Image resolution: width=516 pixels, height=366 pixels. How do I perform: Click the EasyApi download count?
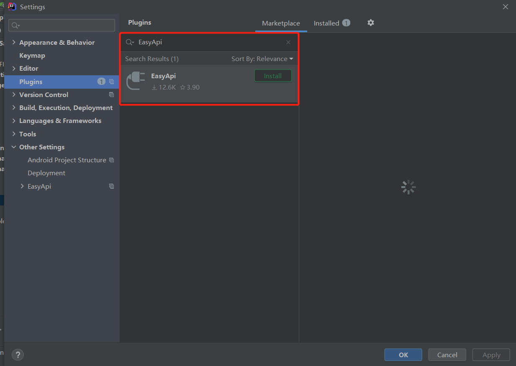tap(164, 87)
